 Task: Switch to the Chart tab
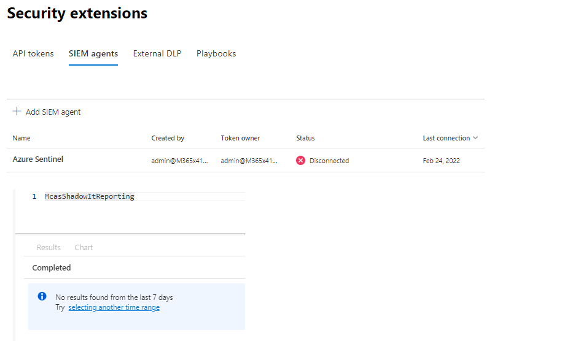(x=84, y=247)
